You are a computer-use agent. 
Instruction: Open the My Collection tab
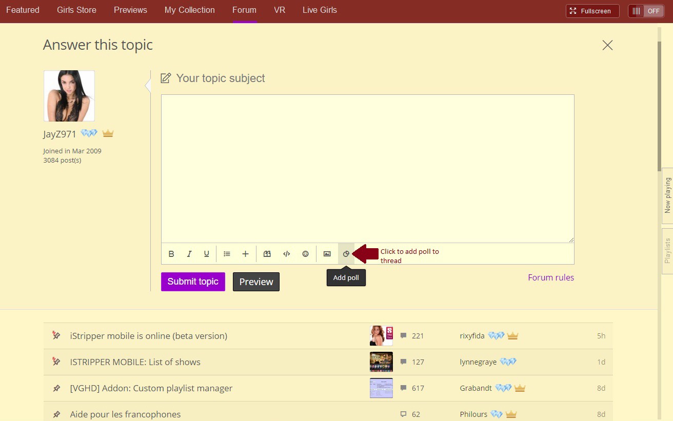(189, 10)
